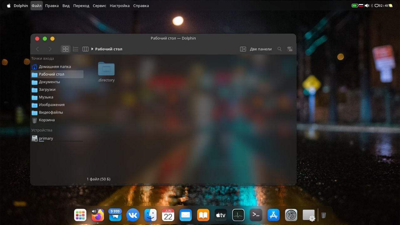Click the status bar text 1 файл (50 Б)
400x225 pixels.
(x=98, y=179)
